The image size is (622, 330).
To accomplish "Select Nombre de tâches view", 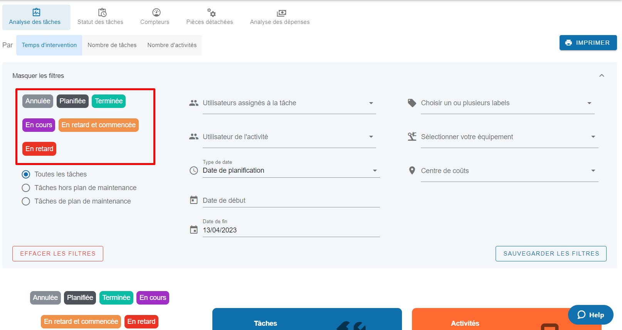I will point(112,45).
